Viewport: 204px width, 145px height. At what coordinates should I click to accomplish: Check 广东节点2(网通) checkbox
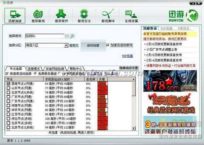(x=8, y=101)
